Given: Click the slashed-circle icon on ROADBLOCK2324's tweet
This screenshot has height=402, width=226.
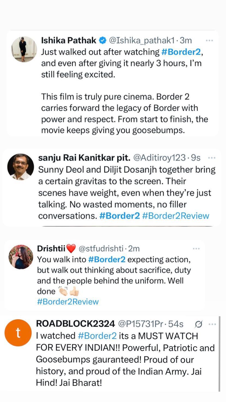Looking at the screenshot, I should pyautogui.click(x=199, y=324).
